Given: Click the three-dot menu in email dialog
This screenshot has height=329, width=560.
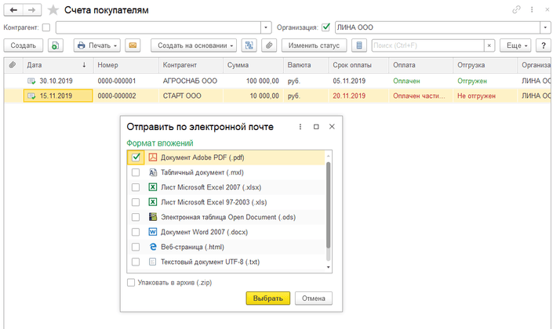Looking at the screenshot, I should pos(300,126).
